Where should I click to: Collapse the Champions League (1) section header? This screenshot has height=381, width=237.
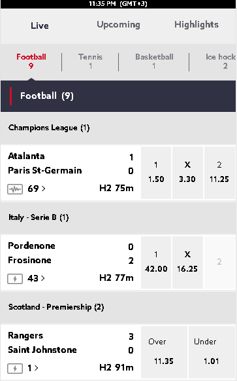pos(118,128)
